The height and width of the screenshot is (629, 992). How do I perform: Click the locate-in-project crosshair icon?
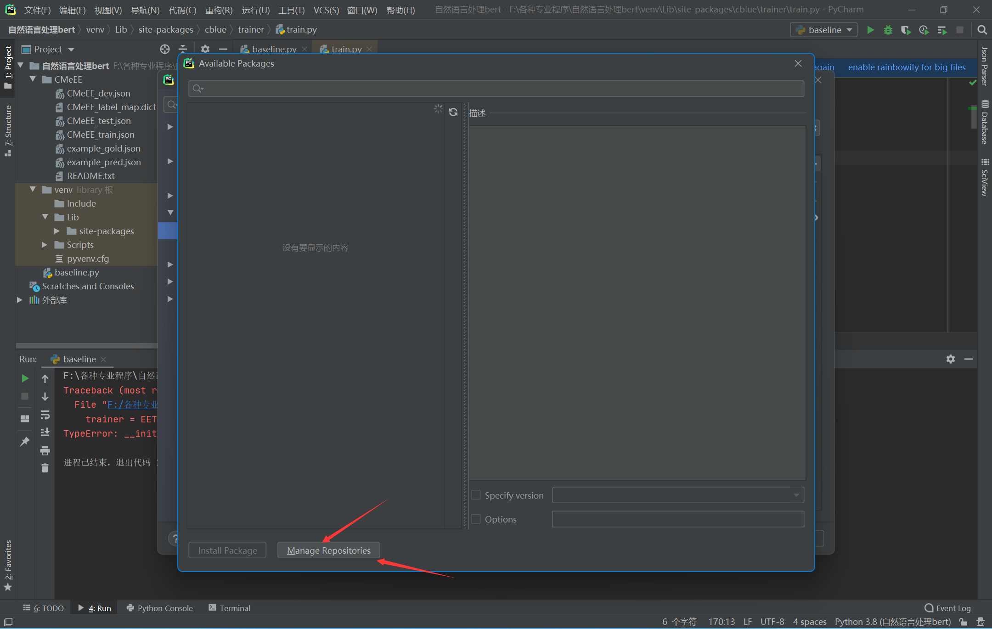click(165, 49)
